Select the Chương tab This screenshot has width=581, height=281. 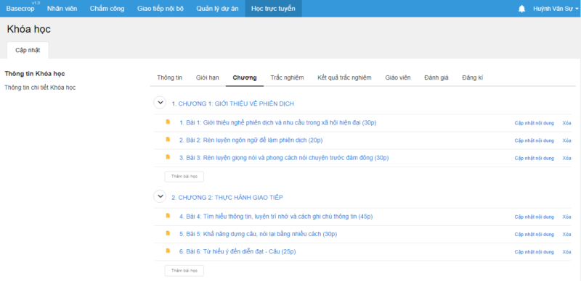[245, 77]
